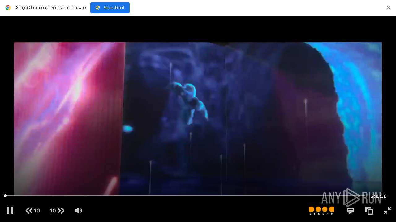The width and height of the screenshot is (396, 222).
Task: Mute the video with the speaker icon
Action: tap(78, 211)
